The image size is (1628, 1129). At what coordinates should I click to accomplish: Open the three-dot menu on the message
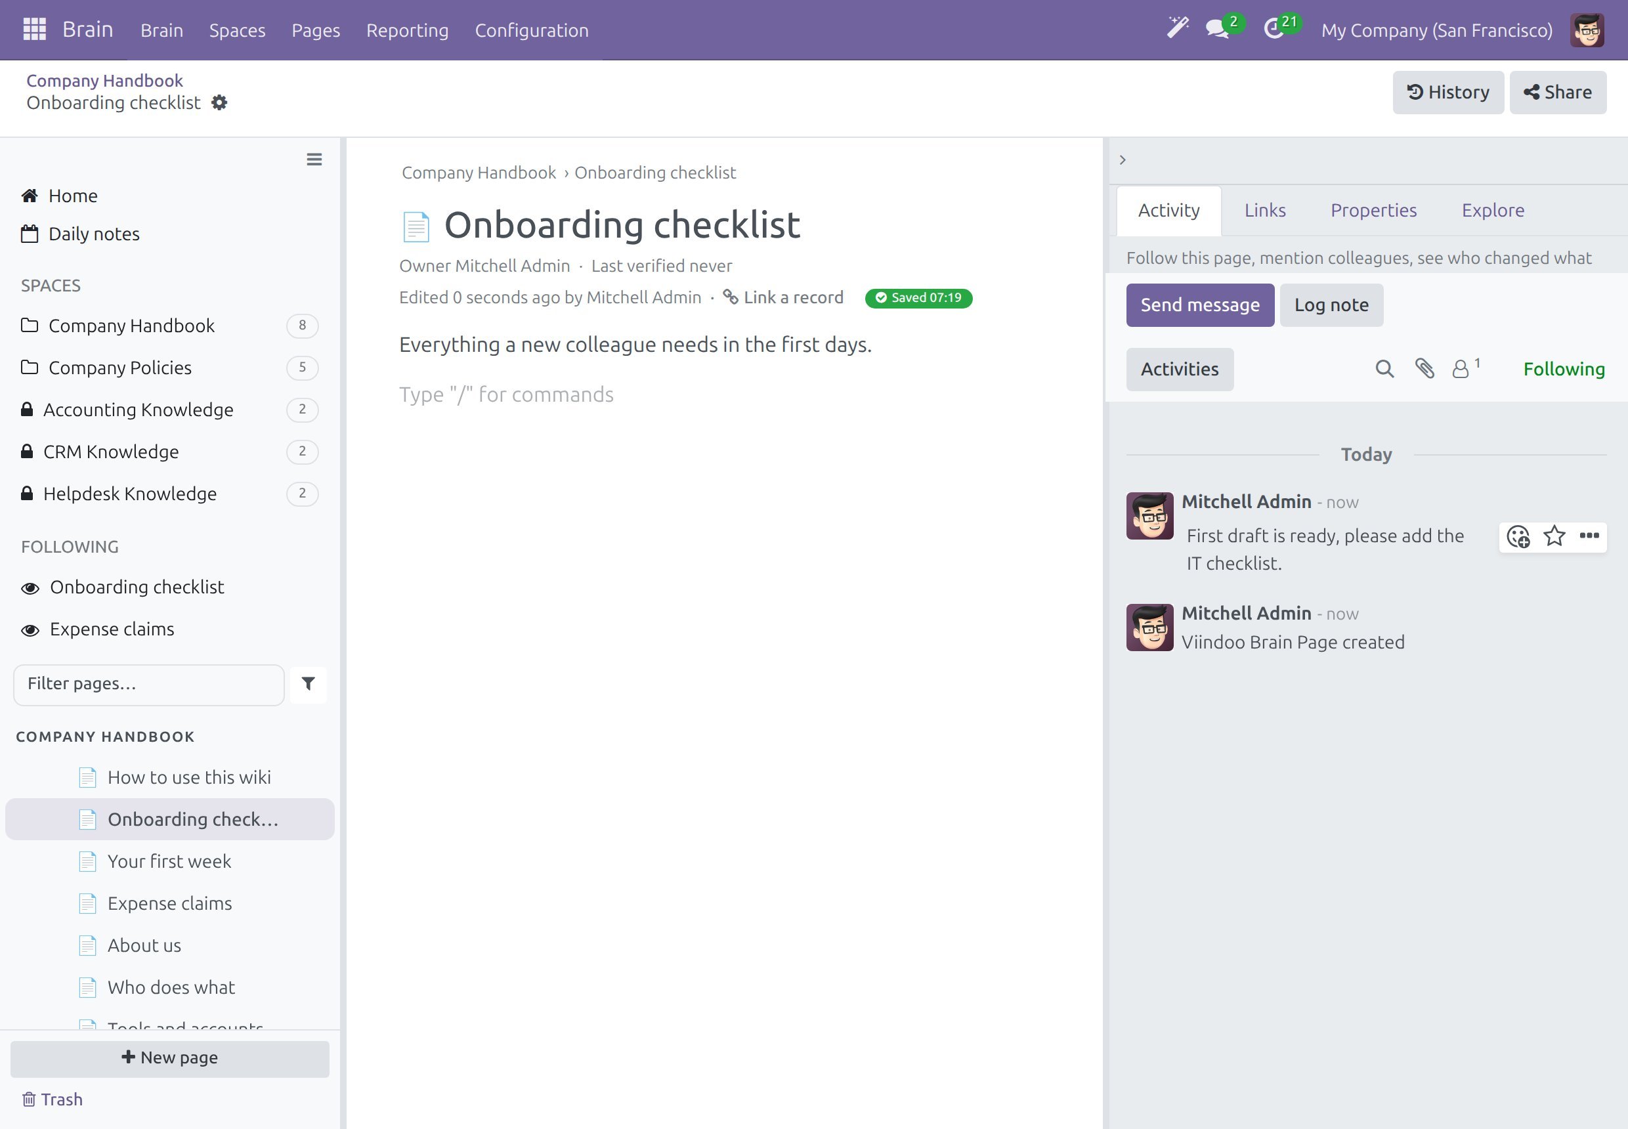click(1589, 536)
